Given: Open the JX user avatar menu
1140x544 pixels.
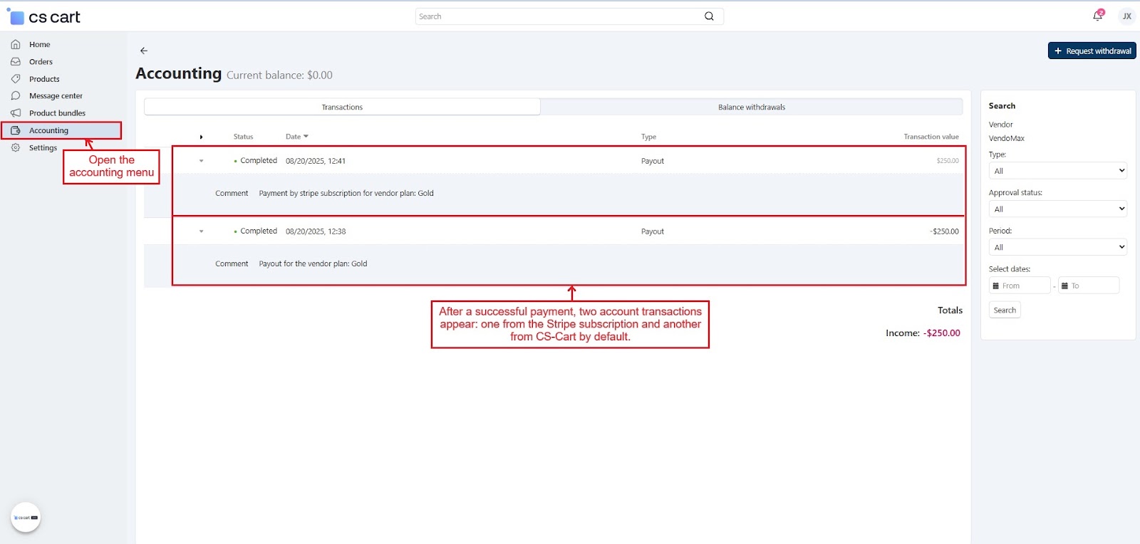Looking at the screenshot, I should pyautogui.click(x=1126, y=16).
